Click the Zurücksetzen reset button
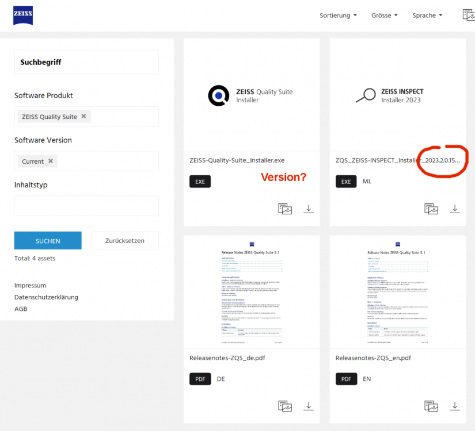This screenshot has width=475, height=431. click(124, 241)
